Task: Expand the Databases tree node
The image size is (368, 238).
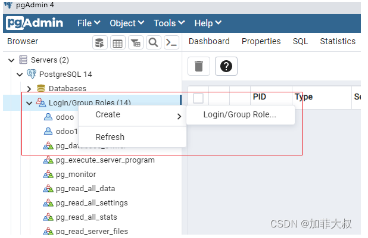Action: 29,89
